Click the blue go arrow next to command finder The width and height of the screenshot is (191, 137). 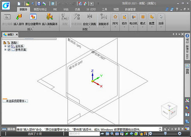coord(102,134)
